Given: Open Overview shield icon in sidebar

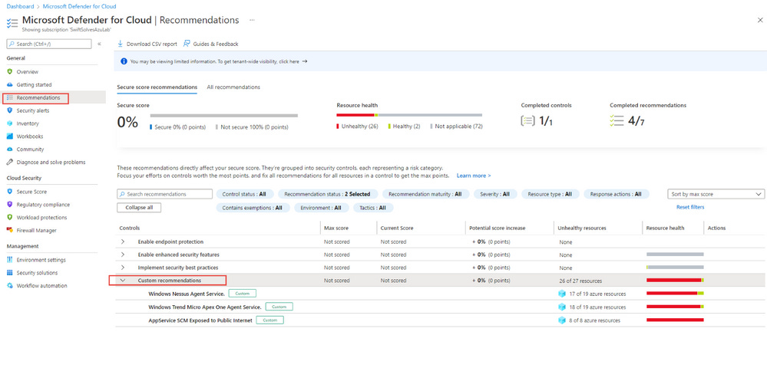Looking at the screenshot, I should tap(10, 72).
